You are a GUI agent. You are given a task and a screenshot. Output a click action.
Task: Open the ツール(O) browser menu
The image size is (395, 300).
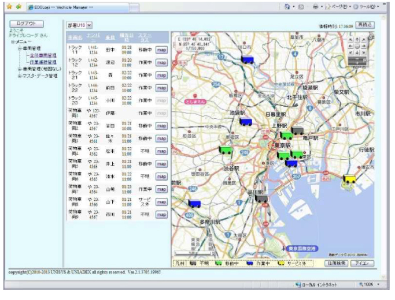pos(367,7)
